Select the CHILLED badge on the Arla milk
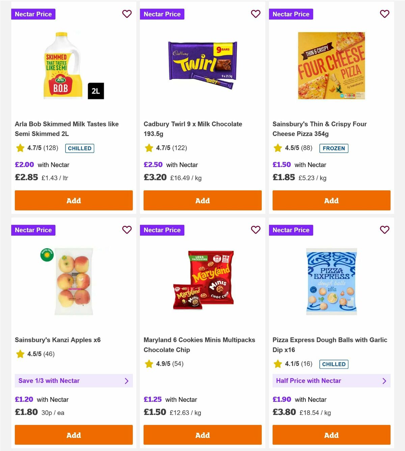The height and width of the screenshot is (451, 405). pos(79,148)
